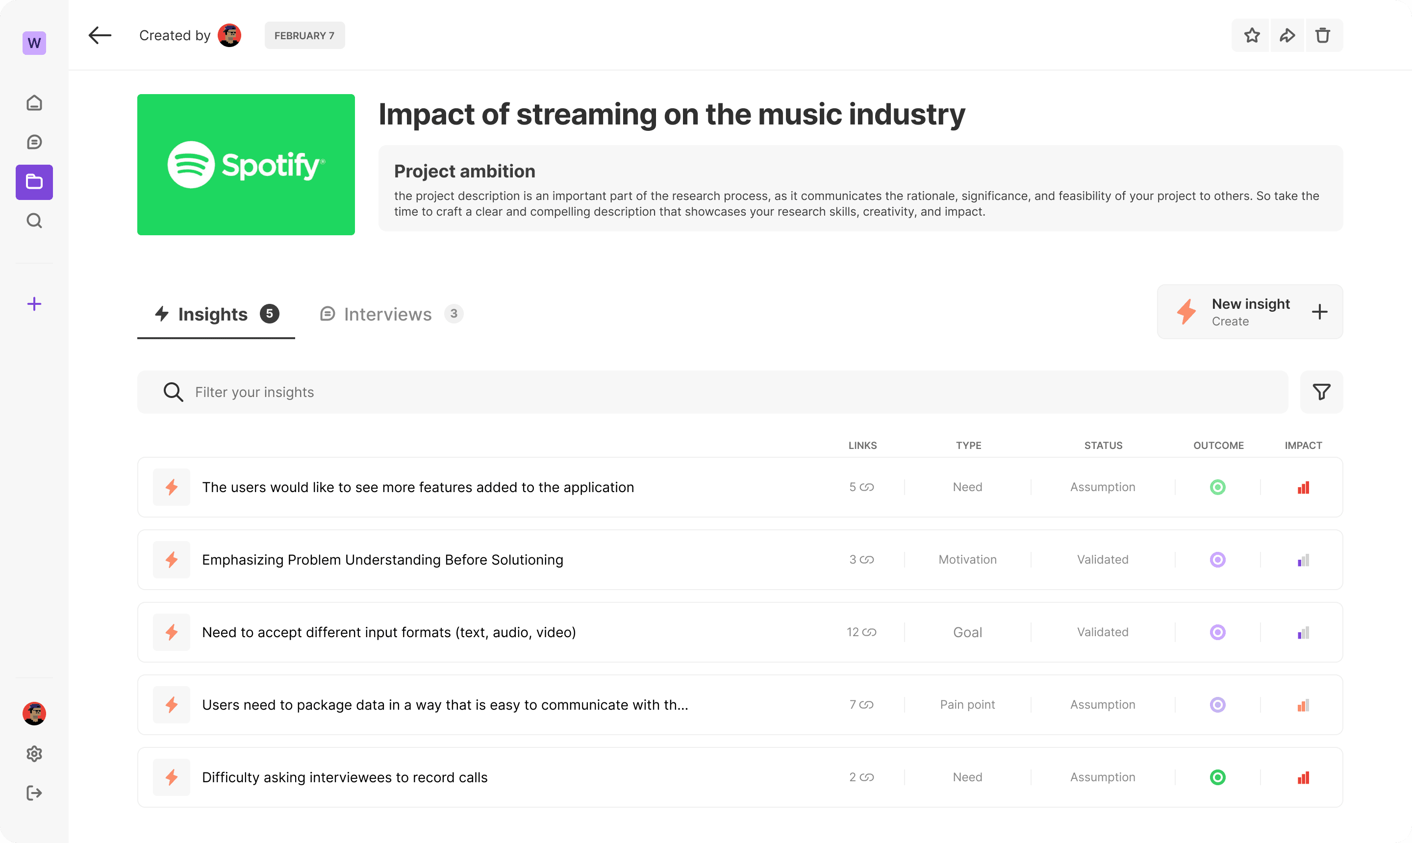The width and height of the screenshot is (1412, 843).
Task: Select the projects folder sidebar icon
Action: point(34,182)
